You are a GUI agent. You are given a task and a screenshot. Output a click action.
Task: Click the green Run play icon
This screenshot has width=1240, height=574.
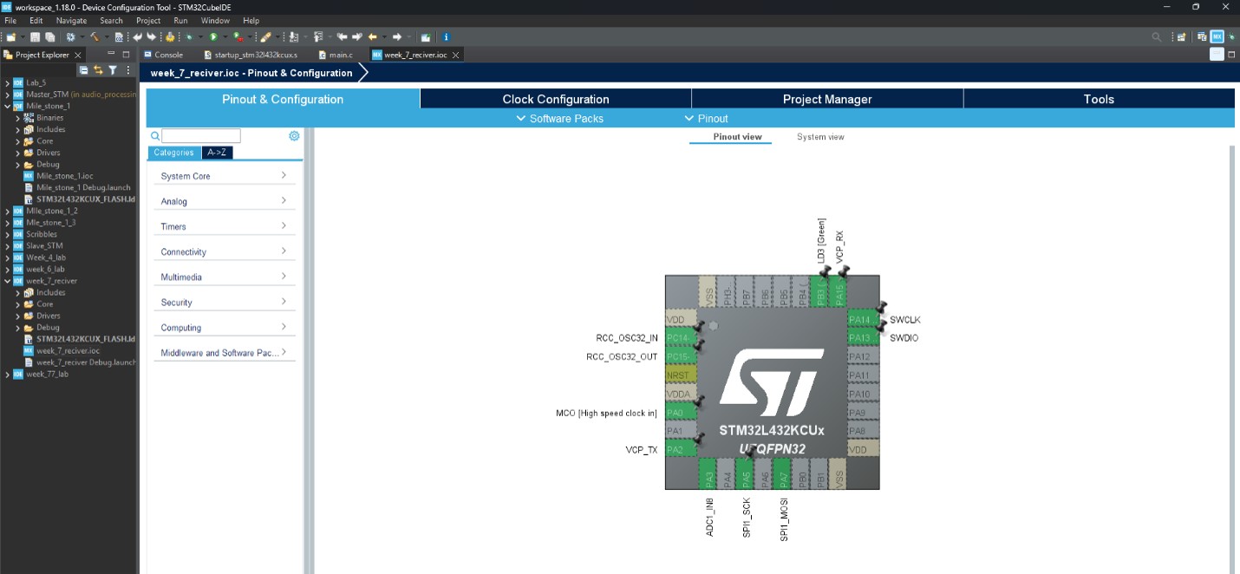pos(213,37)
